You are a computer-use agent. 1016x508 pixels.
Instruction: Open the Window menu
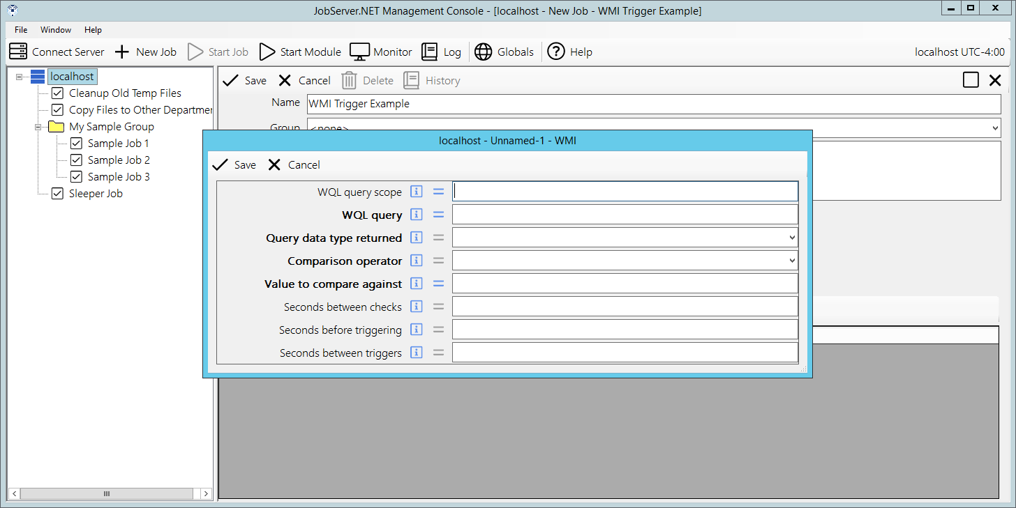(56, 30)
